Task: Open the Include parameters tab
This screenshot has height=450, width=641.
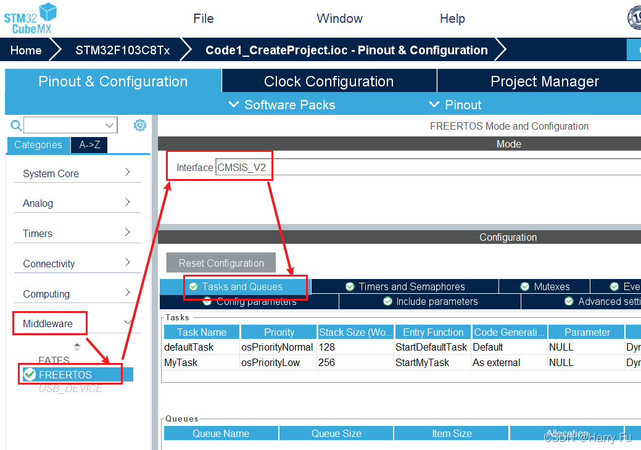Action: [x=430, y=301]
